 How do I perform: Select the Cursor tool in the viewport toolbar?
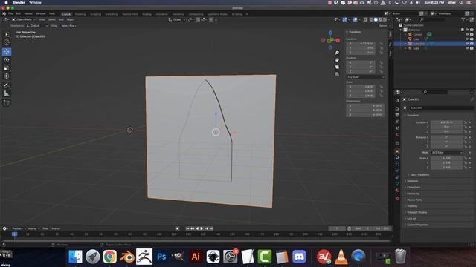tap(7, 42)
